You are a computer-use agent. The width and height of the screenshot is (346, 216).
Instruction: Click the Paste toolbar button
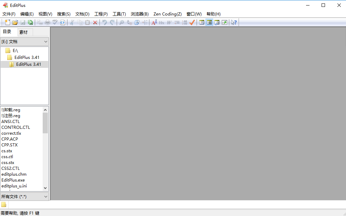click(x=87, y=22)
